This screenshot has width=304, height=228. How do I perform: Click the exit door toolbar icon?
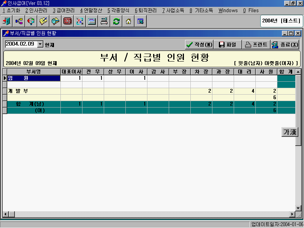tap(6, 21)
